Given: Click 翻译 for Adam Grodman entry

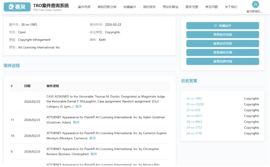Looking at the screenshot, I should pyautogui.click(x=76, y=122).
